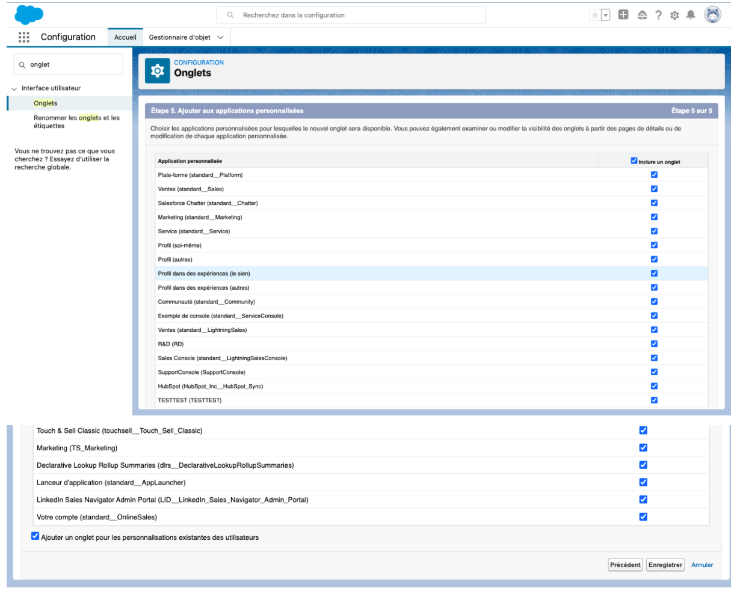Click the HubSpot (HubSpot_Inc__HubSpot_Sync) row text
The width and height of the screenshot is (740, 591).
coord(211,386)
